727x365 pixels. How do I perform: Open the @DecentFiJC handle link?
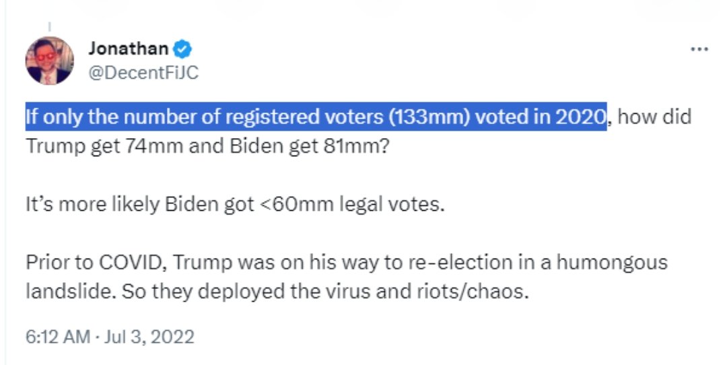point(143,73)
